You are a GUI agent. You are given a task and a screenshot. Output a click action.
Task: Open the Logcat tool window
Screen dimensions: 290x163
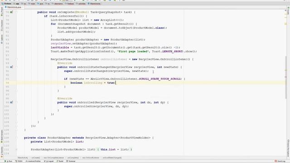[x=49, y=161]
